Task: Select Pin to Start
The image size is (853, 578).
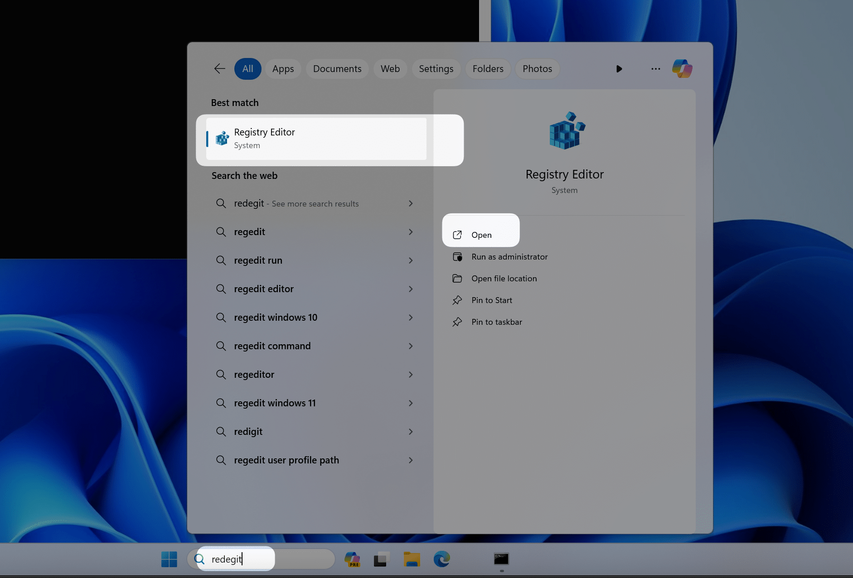Action: 492,300
